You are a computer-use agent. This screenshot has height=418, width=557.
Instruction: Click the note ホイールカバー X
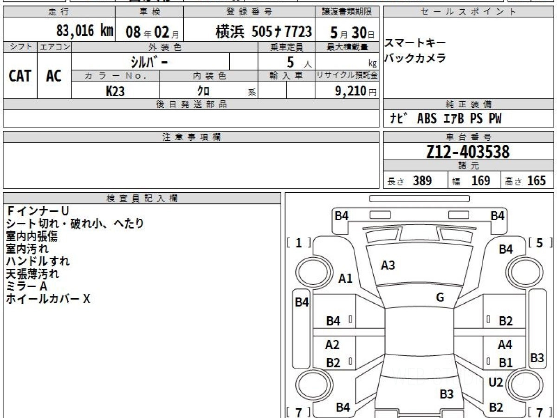pyautogui.click(x=48, y=299)
